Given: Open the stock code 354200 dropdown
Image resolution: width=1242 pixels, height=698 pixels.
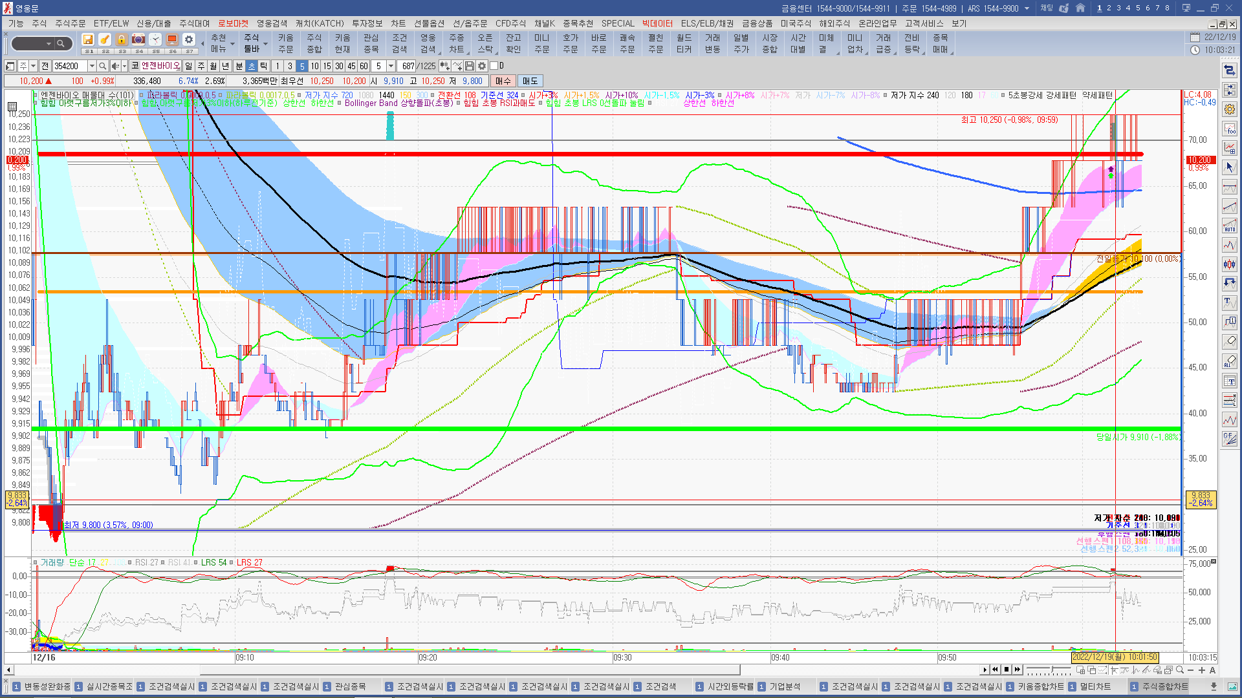Looking at the screenshot, I should pos(92,66).
